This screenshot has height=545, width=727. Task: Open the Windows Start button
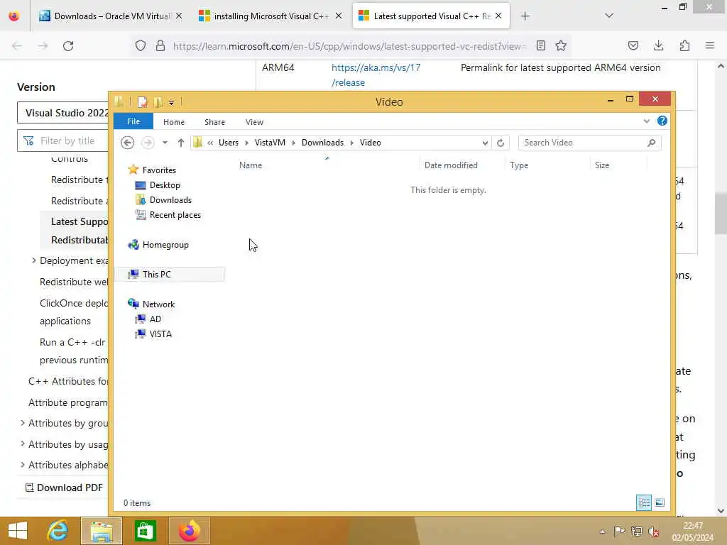click(x=18, y=531)
